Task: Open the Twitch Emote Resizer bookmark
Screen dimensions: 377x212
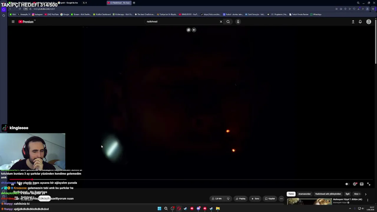Action: pos(299,14)
